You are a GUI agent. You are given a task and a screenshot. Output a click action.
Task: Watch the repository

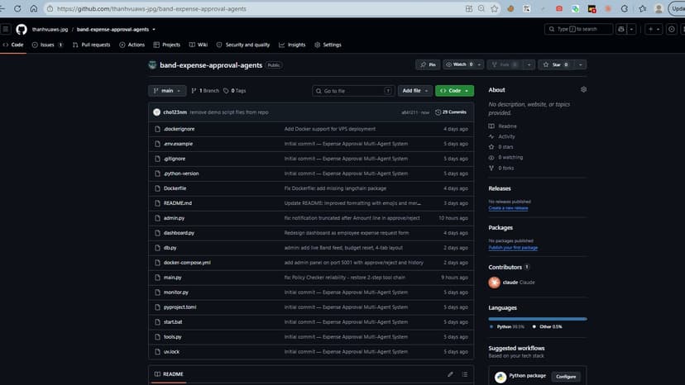(x=459, y=64)
